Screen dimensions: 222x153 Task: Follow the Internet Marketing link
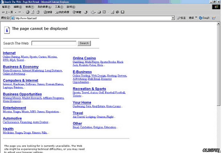33,70
